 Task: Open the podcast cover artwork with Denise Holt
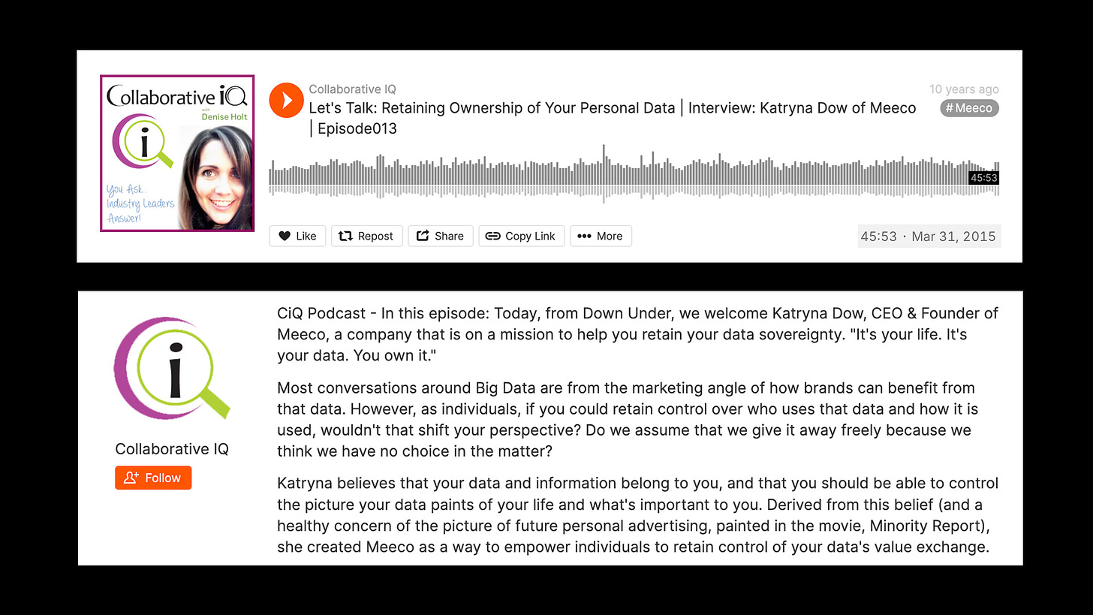click(177, 153)
